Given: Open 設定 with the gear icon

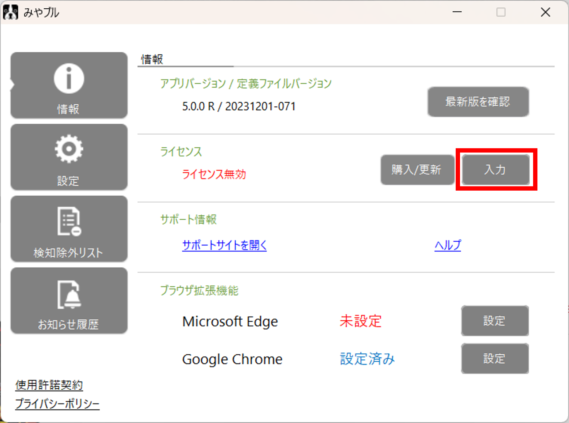Looking at the screenshot, I should click(69, 149).
